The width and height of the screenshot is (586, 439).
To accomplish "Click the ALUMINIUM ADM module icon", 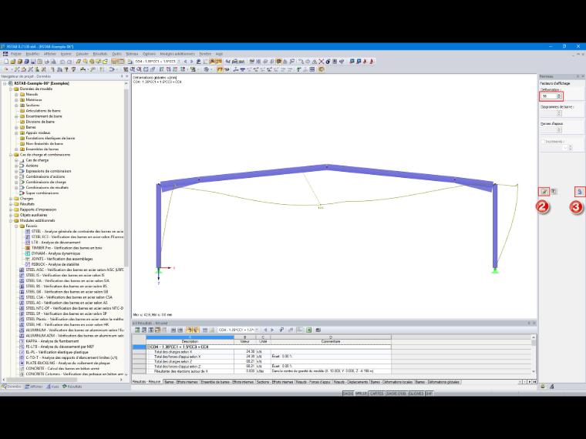I will [22, 336].
